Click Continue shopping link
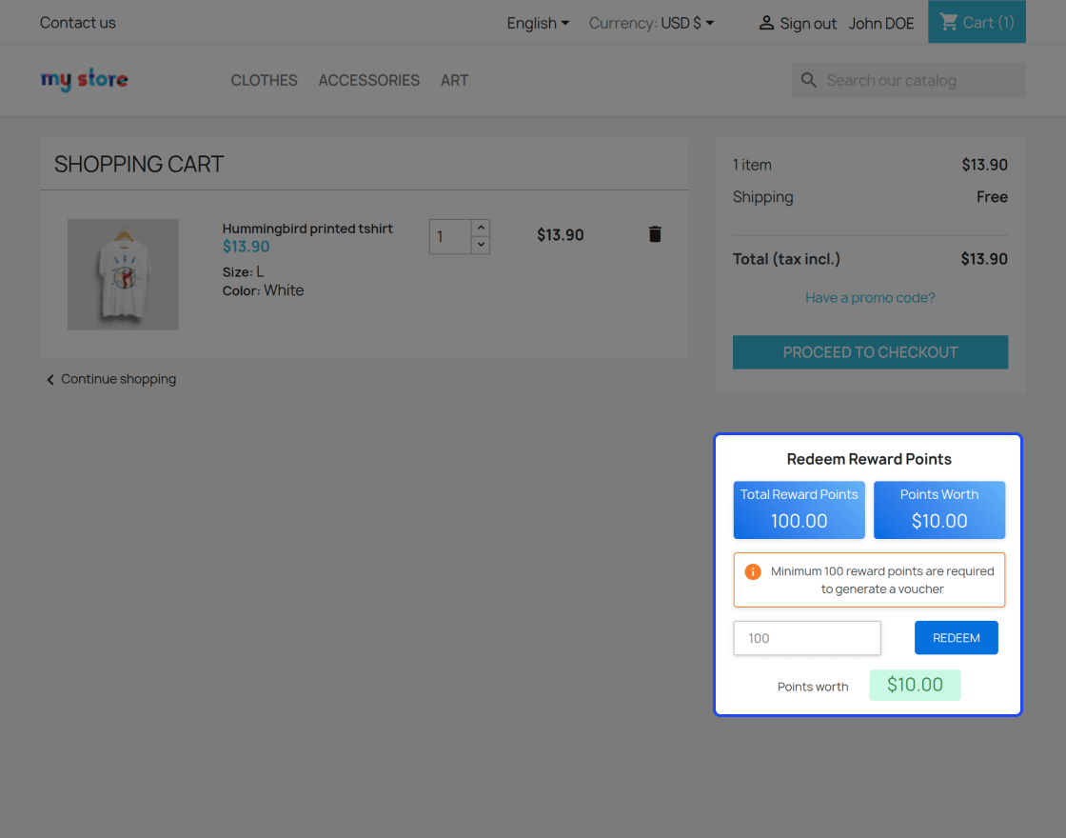This screenshot has height=838, width=1066. [x=110, y=379]
